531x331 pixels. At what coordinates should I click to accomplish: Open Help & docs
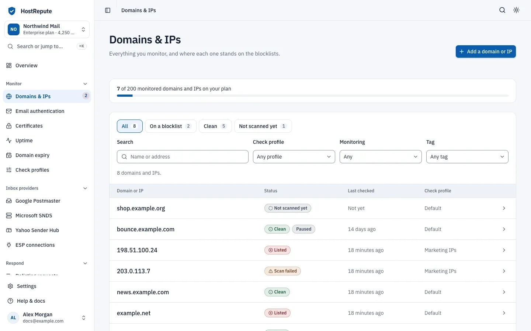pyautogui.click(x=47, y=301)
